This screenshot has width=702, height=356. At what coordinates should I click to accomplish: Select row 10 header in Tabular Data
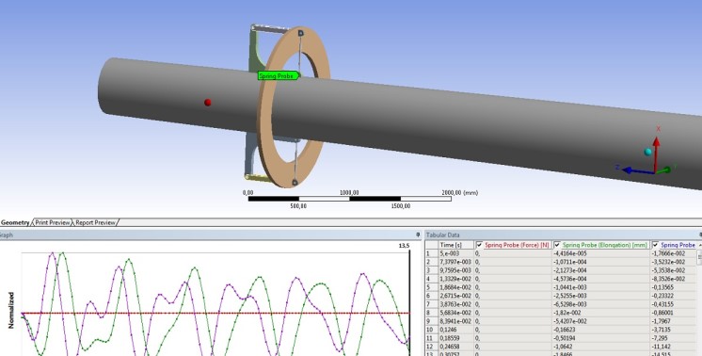pos(431,330)
